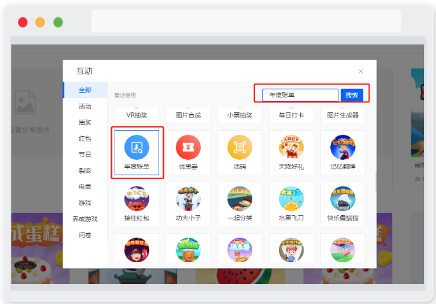Choose the 图片生成器 card
This screenshot has width=436, height=304.
coord(343,115)
